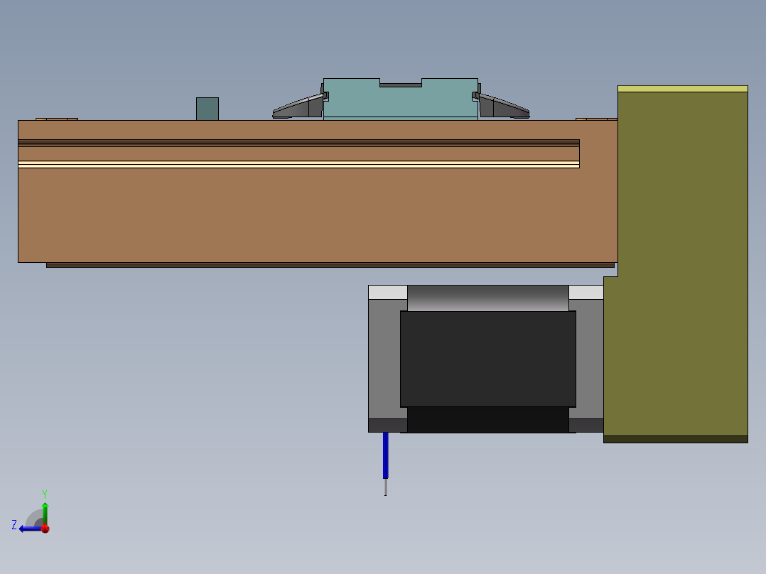This screenshot has width=766, height=574.
Task: Select the dark groove line above cream stripe
Action: (298, 143)
